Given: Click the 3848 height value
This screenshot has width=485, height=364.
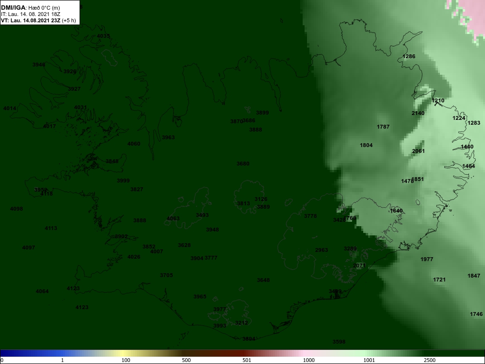Looking at the screenshot, I should point(112,161).
